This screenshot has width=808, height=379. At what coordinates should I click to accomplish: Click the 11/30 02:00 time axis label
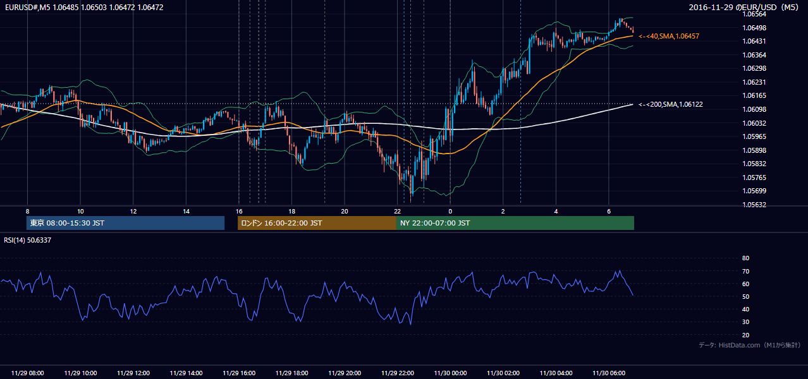(503, 373)
